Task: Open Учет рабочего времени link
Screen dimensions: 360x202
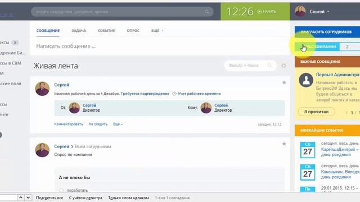Action: tap(199, 94)
